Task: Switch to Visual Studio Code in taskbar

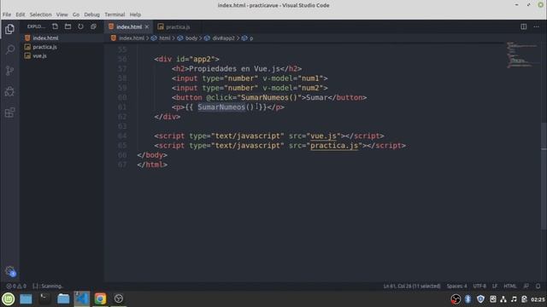Action: click(x=82, y=299)
